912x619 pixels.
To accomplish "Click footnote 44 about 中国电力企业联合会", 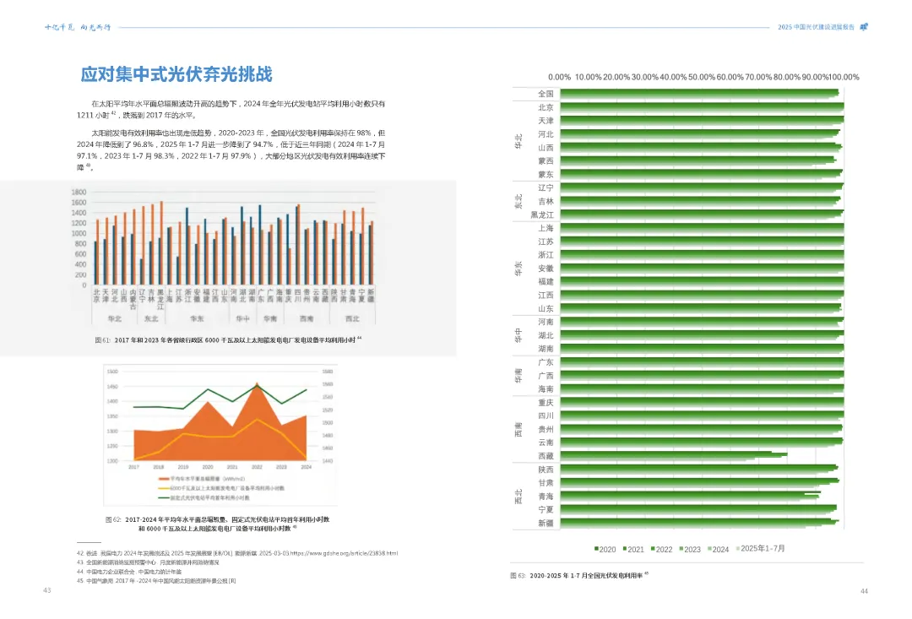I will (x=128, y=572).
